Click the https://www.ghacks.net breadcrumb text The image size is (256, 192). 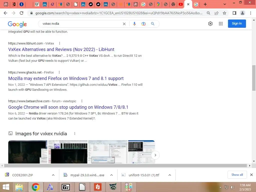point(25,72)
